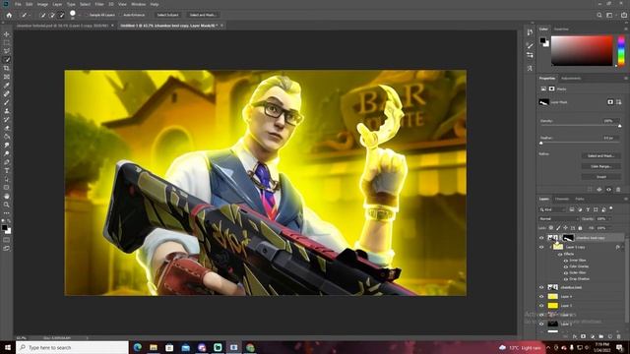
Task: Toggle visibility of Inner Glow effect
Action: [566, 261]
